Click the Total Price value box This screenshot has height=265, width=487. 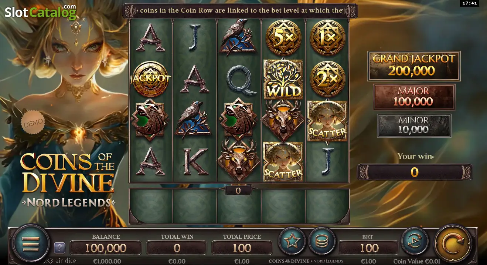[x=242, y=248]
